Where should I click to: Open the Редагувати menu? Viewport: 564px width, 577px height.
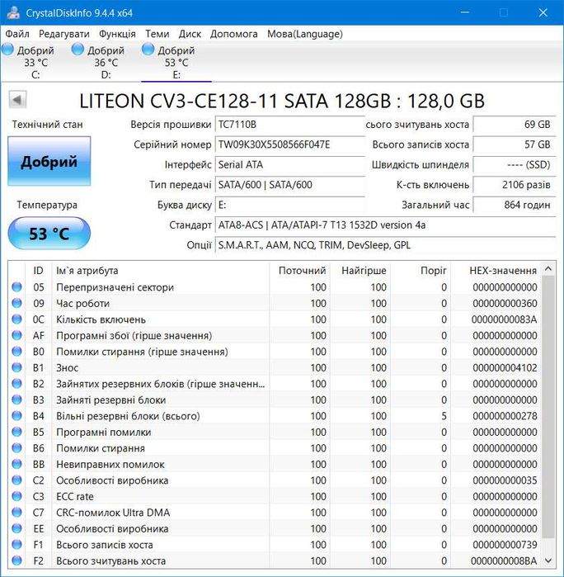tap(64, 34)
